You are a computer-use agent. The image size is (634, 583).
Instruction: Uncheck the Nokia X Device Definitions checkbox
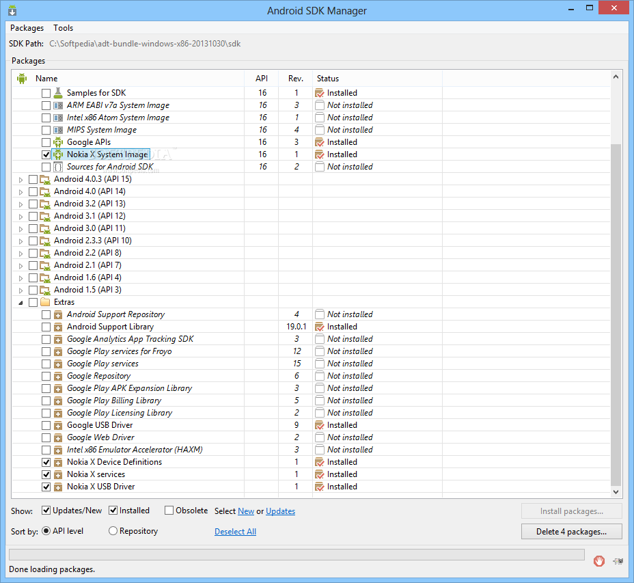click(46, 462)
